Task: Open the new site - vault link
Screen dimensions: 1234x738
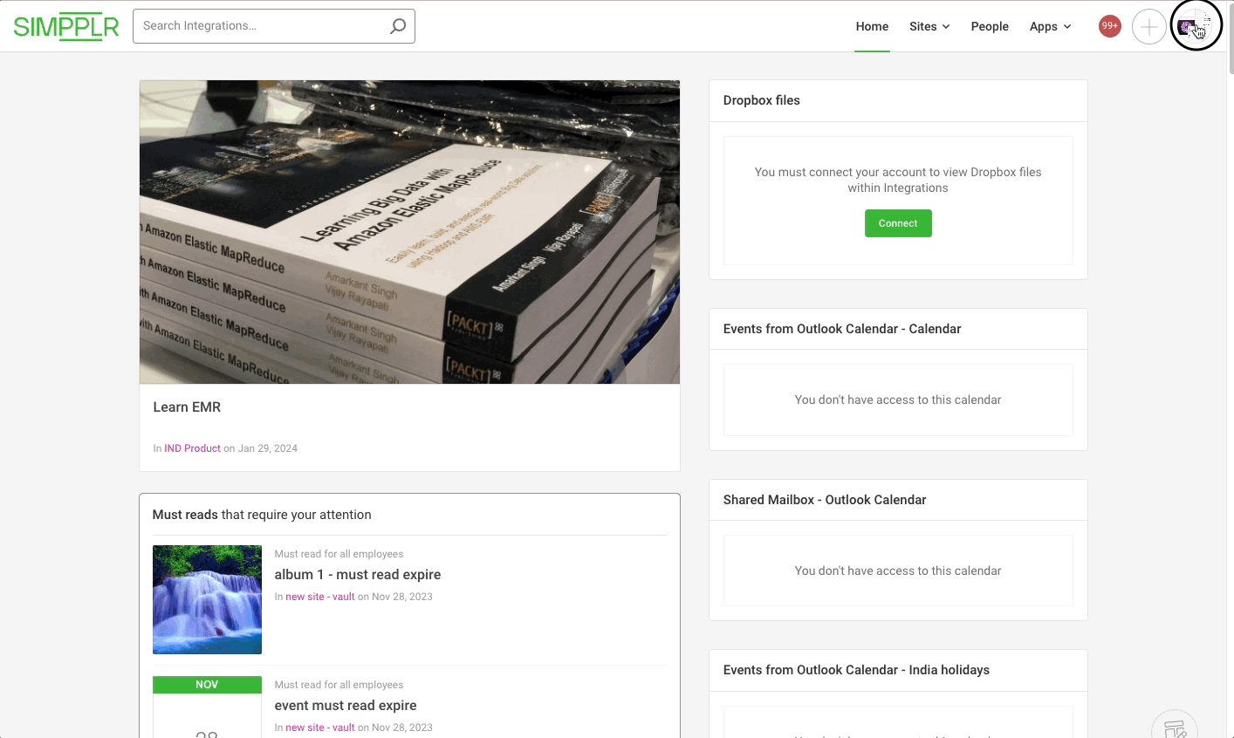Action: click(320, 596)
